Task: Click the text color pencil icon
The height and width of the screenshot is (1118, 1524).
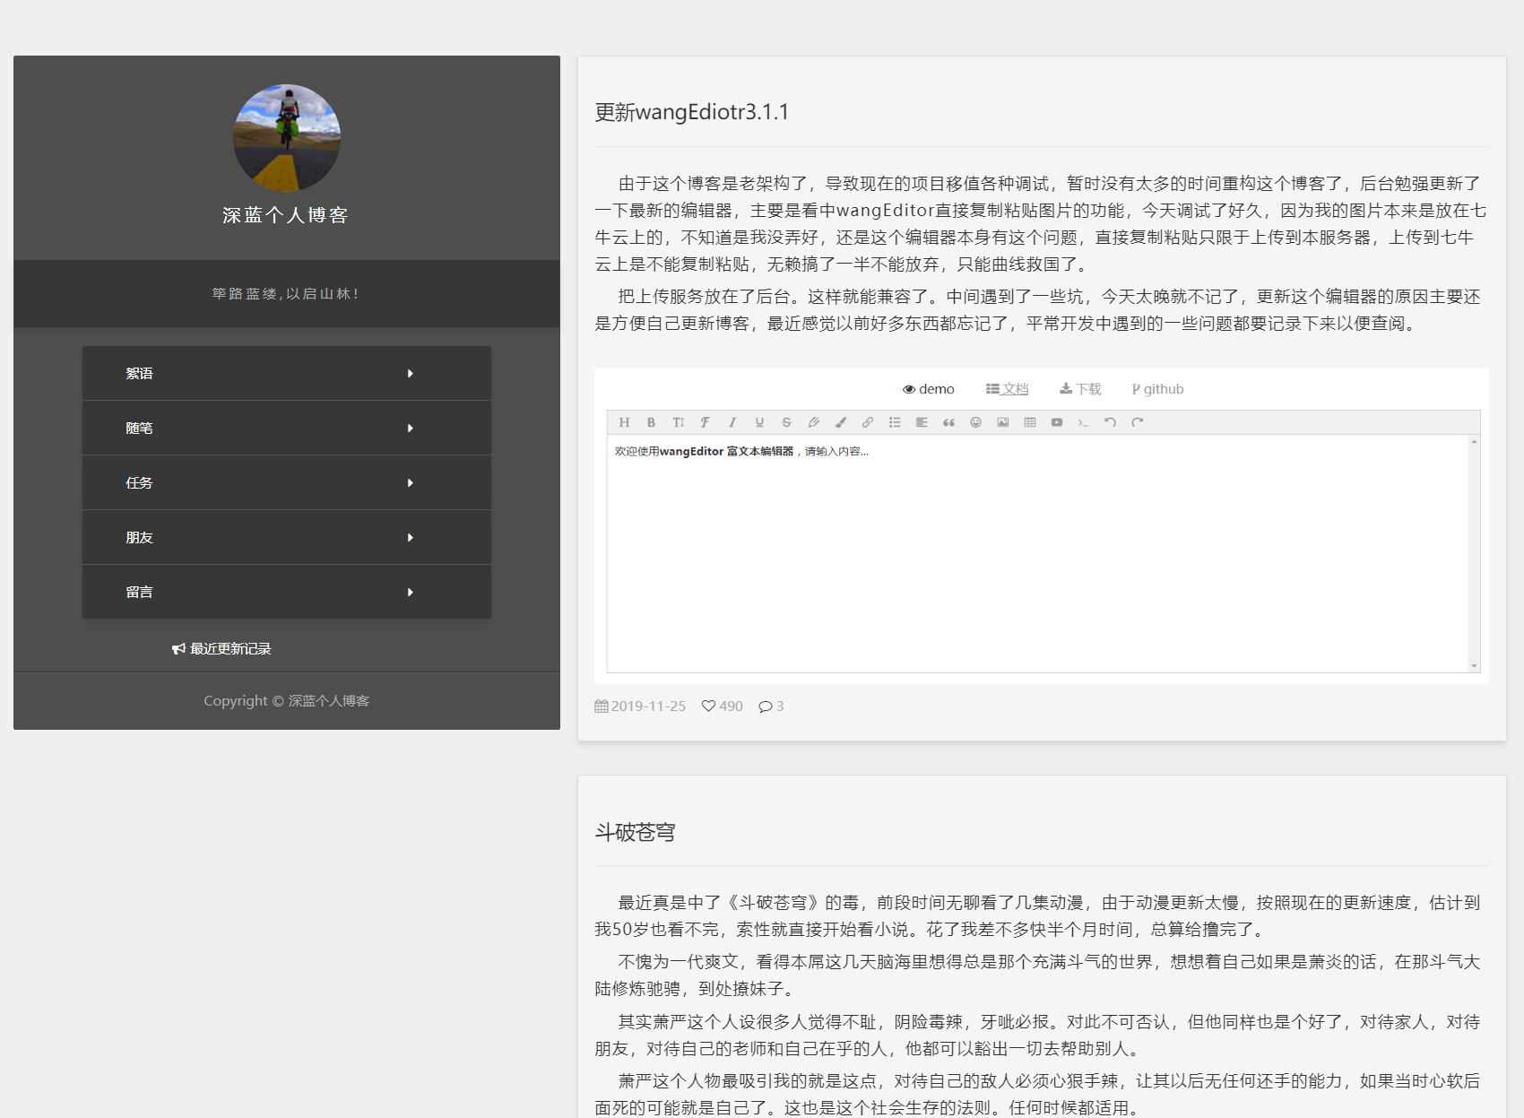Action: pos(813,422)
